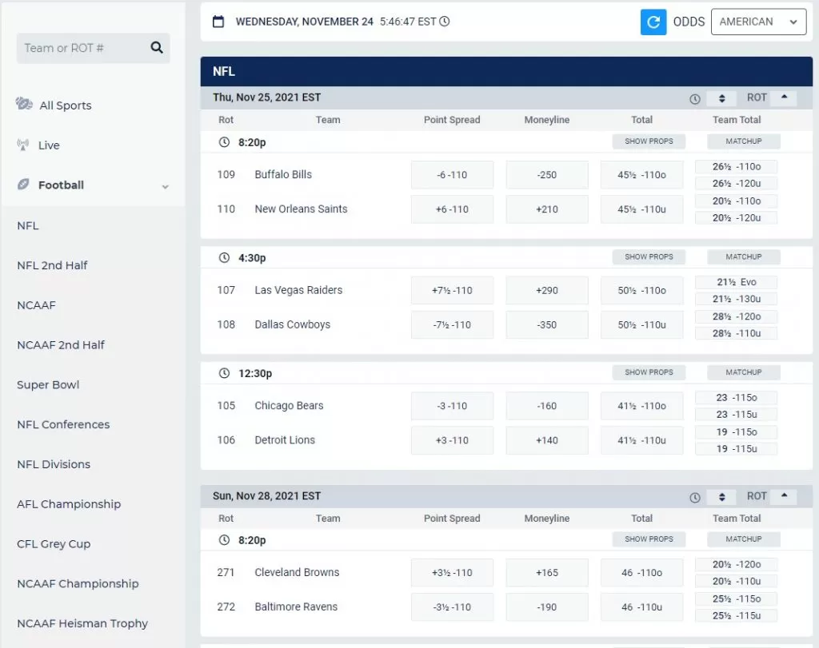Screen dimensions: 819x648
Task: Click the All Sports icon
Action: click(24, 104)
